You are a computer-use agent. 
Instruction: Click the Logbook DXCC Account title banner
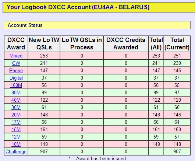(x=99, y=7)
